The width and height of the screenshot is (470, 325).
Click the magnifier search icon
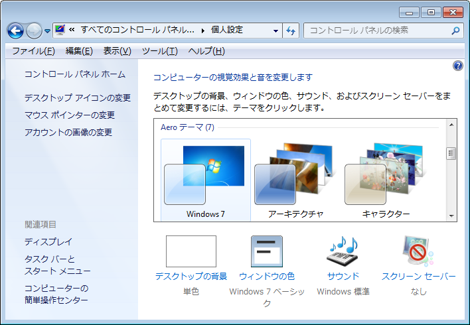tap(455, 31)
